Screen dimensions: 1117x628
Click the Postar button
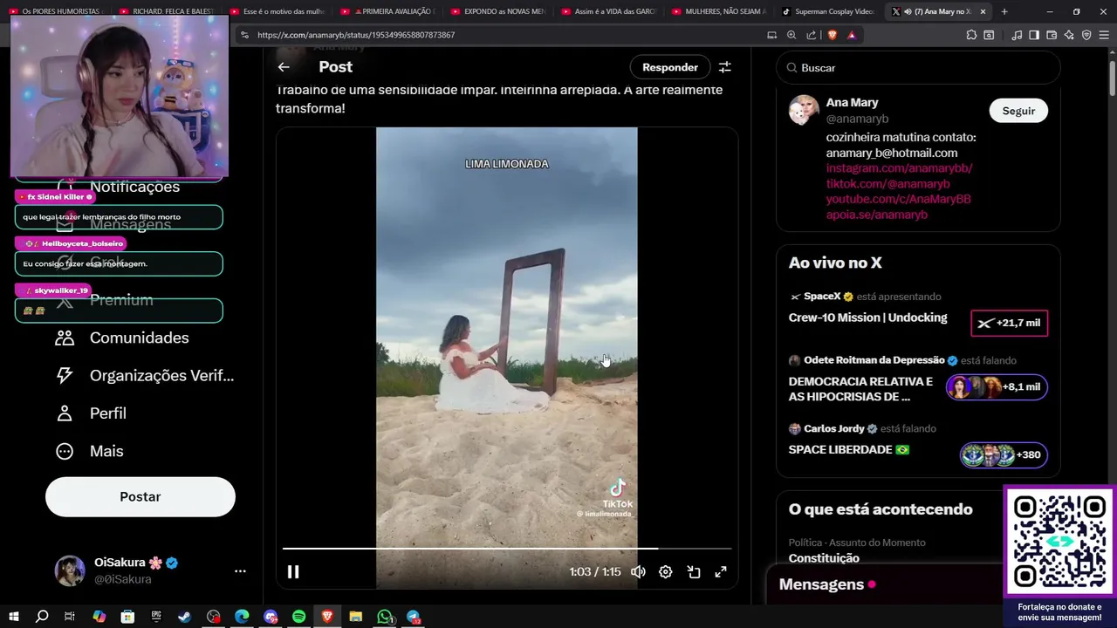[140, 496]
